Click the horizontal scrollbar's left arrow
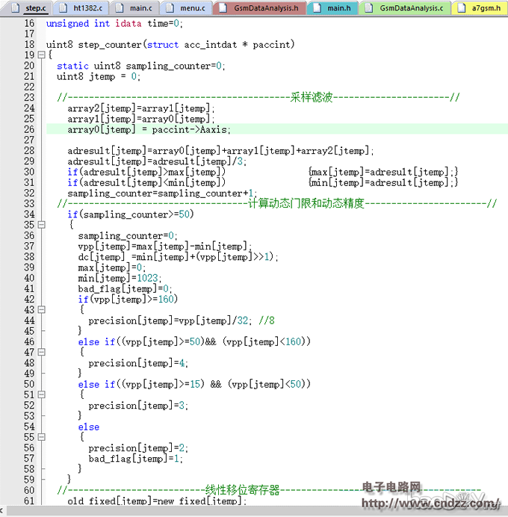508x517 pixels. click(x=5, y=511)
